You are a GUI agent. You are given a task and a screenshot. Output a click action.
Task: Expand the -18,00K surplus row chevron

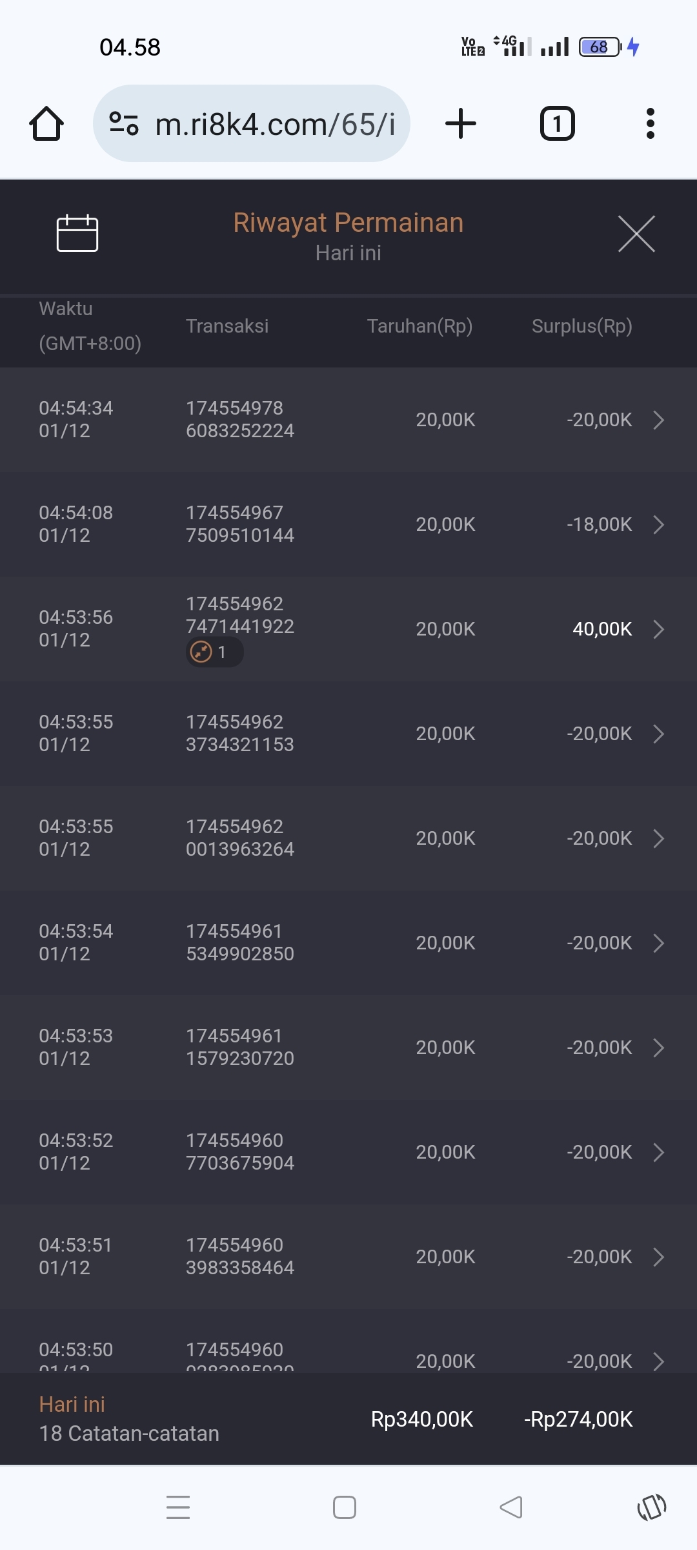[658, 524]
